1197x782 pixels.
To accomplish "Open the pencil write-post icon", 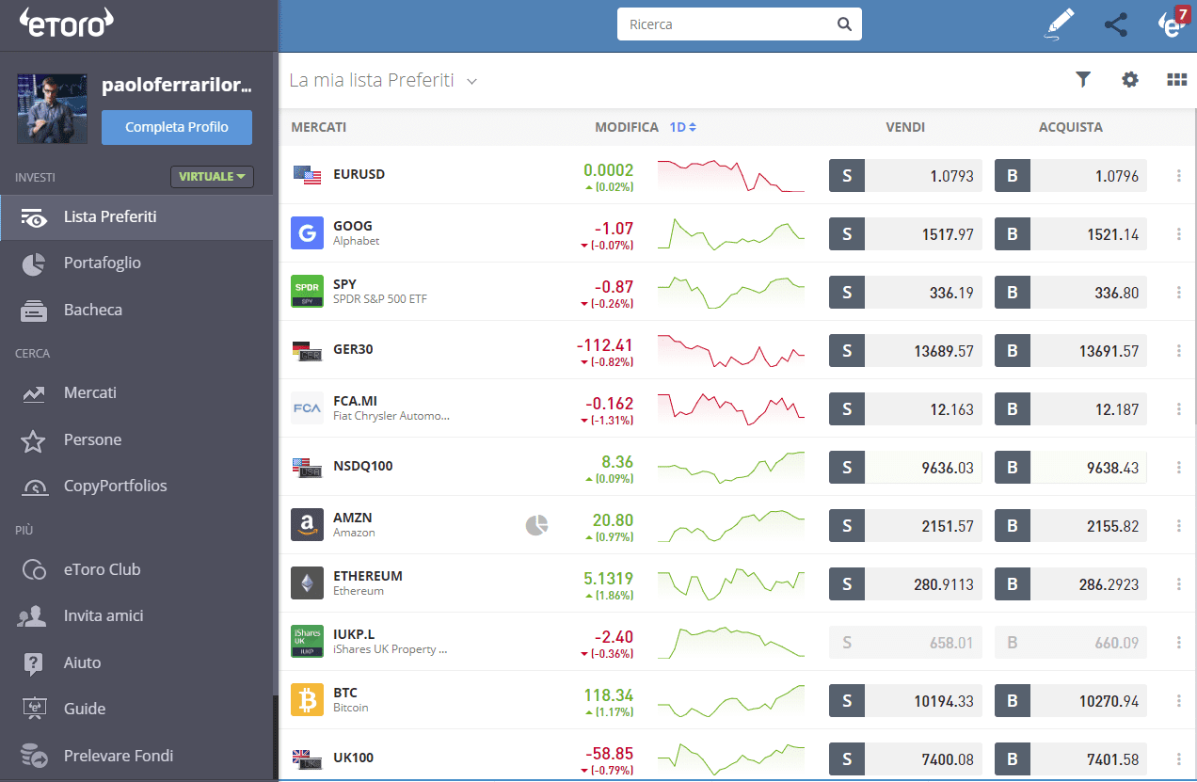I will 1059,24.
